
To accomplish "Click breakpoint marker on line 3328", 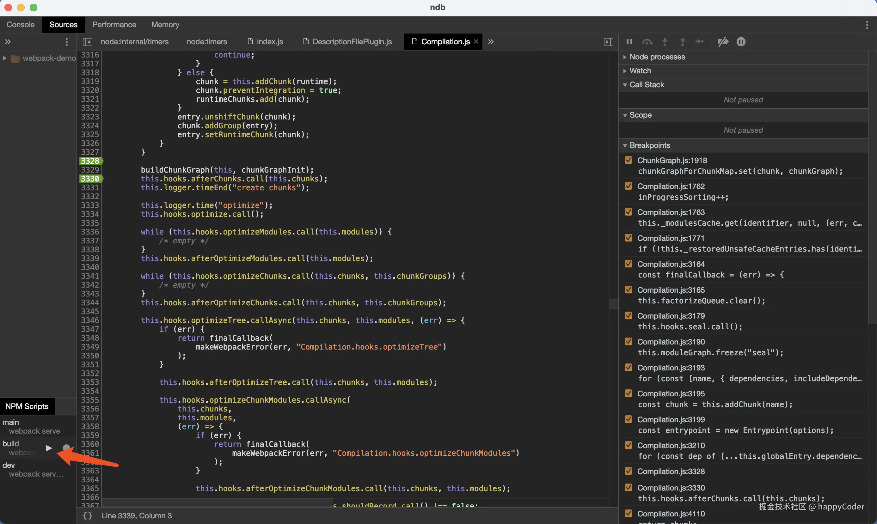I will 90,161.
